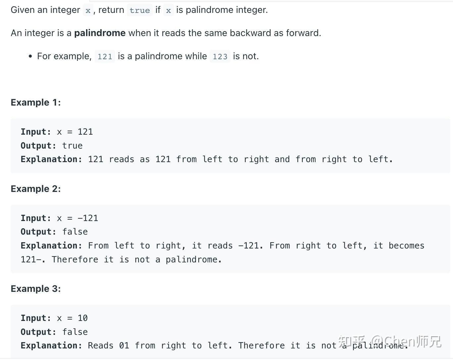
Task: Click the bold word "palindrome" in the definition
Action: point(100,33)
